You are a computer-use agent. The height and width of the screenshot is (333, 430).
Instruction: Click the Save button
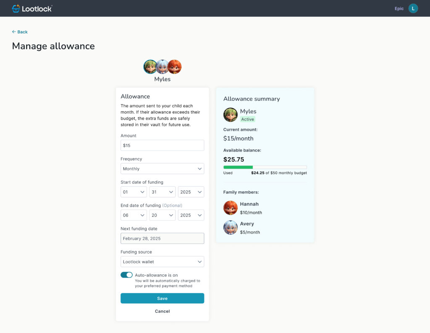162,298
